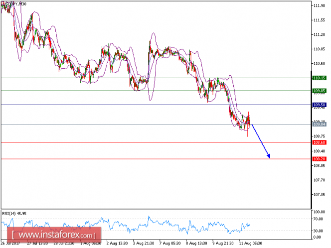Select the red horizontal support line at 108.60
Image resolution: width=331 pixels, height=248 pixels.
[x=156, y=142]
